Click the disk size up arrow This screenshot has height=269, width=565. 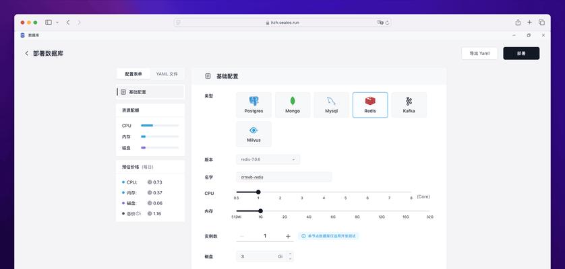tap(290, 254)
